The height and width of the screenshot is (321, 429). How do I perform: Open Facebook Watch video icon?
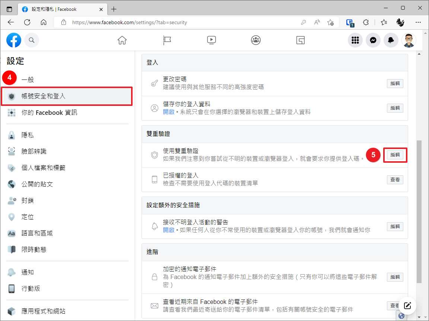(x=211, y=40)
